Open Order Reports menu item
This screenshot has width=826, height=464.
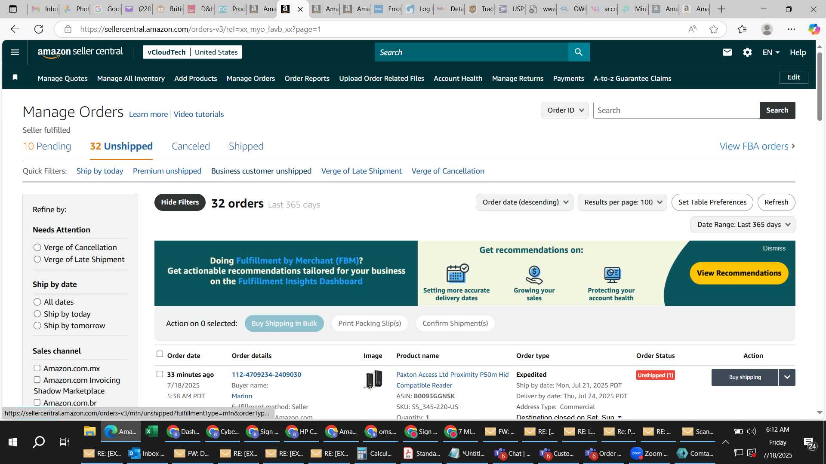307,78
